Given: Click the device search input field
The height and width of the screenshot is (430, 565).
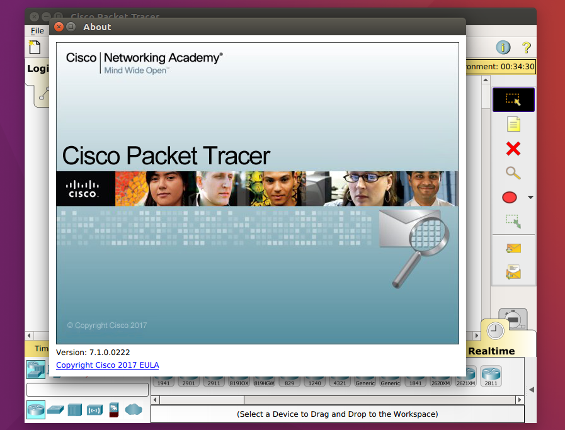Looking at the screenshot, I should (x=88, y=390).
